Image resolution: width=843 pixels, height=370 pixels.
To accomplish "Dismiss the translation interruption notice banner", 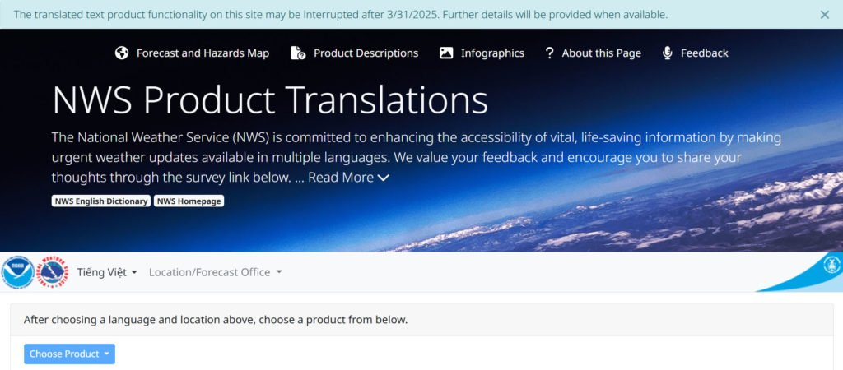I will [x=825, y=15].
